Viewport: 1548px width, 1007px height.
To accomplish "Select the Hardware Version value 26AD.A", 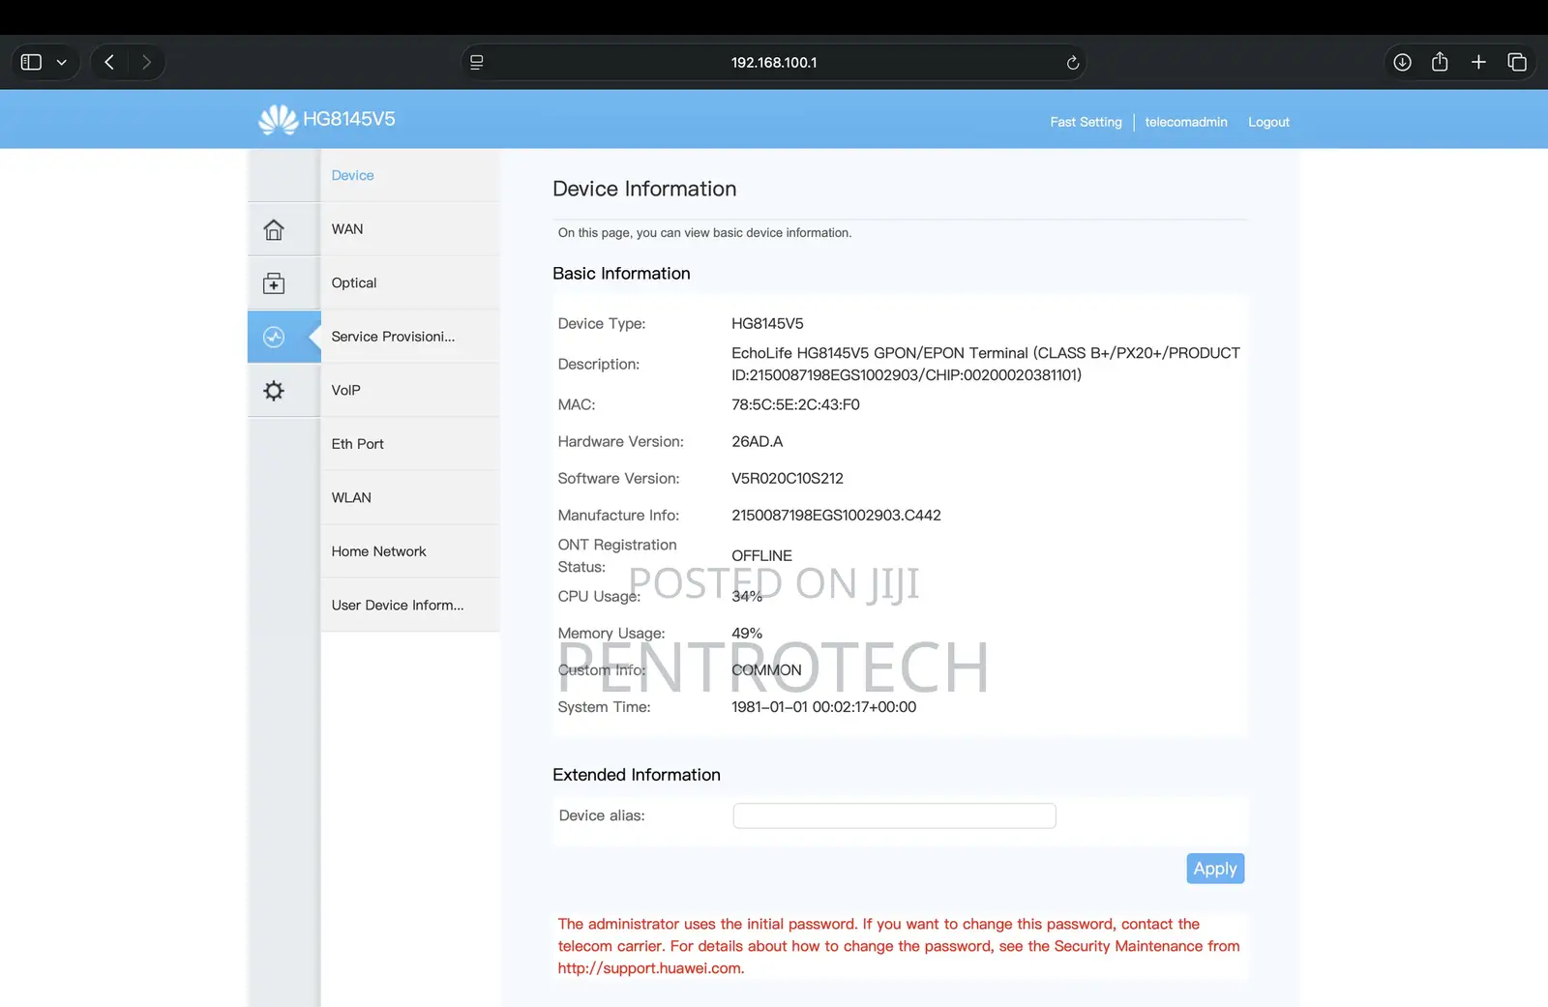I will (x=758, y=441).
